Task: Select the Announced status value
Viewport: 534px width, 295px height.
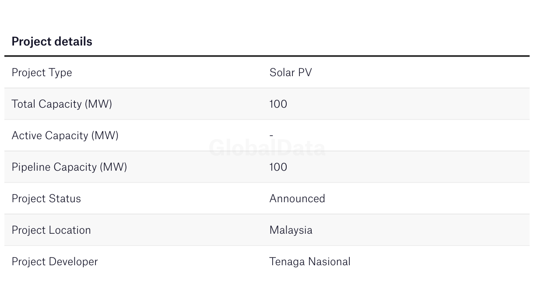Action: (x=297, y=199)
